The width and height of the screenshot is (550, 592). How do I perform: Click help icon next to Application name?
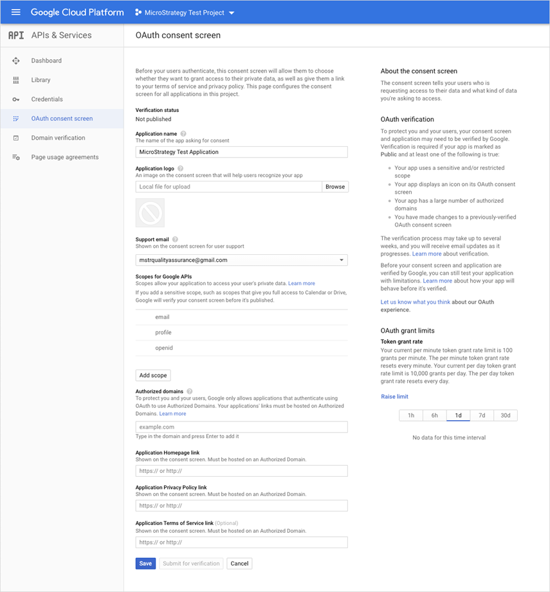(x=183, y=134)
